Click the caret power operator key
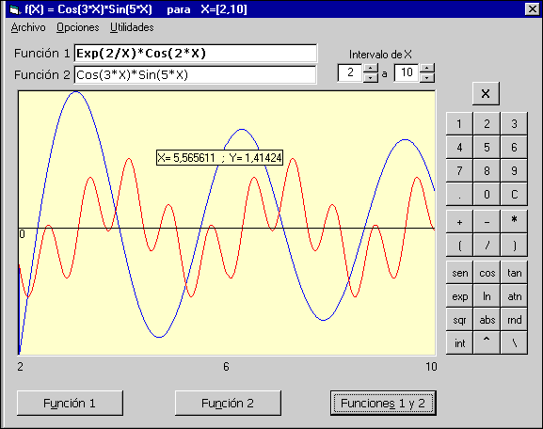The height and width of the screenshot is (429, 543). pyautogui.click(x=487, y=343)
